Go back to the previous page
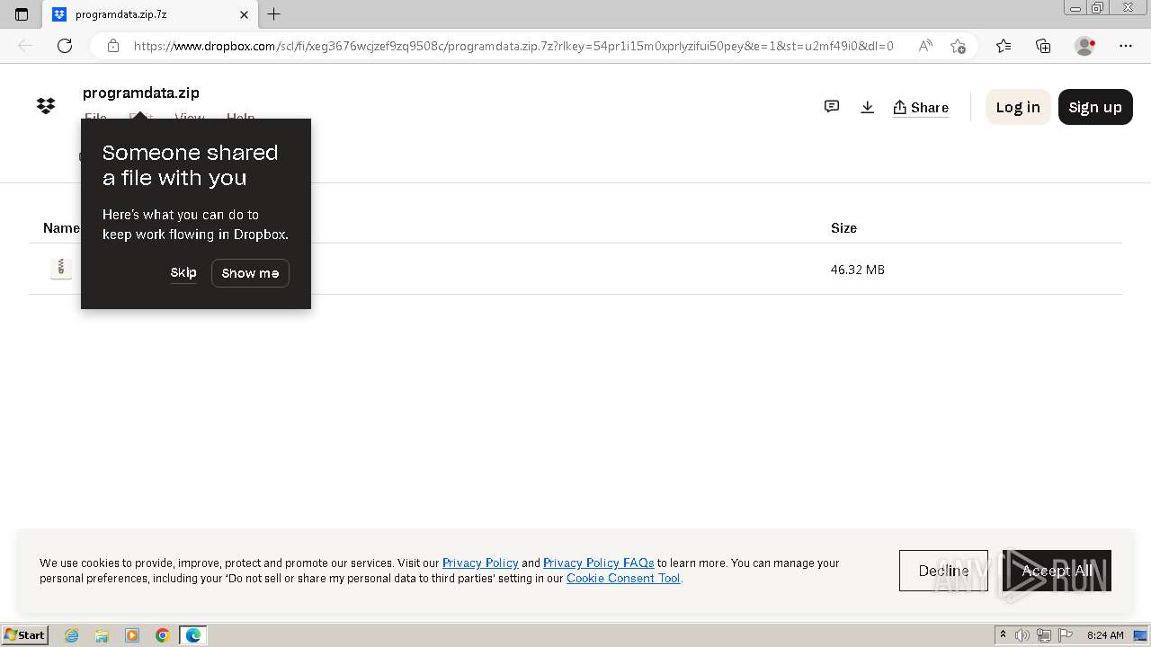The image size is (1151, 647). (25, 46)
